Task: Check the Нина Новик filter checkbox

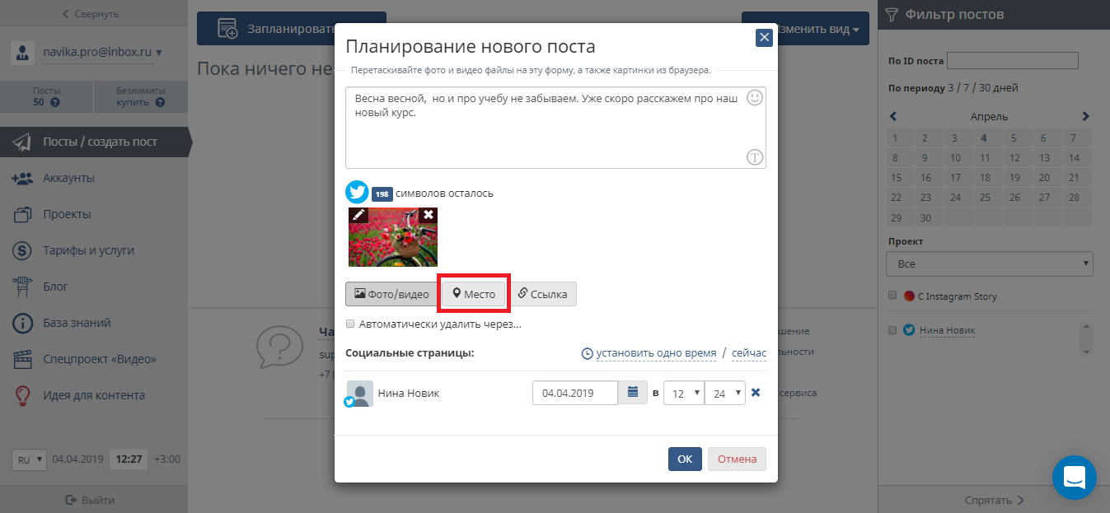Action: pos(892,330)
